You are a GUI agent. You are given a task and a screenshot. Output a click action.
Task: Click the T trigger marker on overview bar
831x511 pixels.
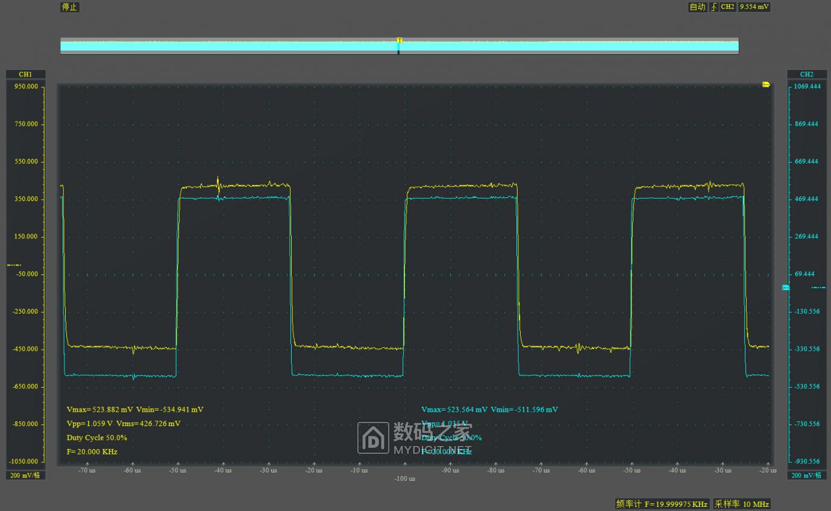point(399,40)
